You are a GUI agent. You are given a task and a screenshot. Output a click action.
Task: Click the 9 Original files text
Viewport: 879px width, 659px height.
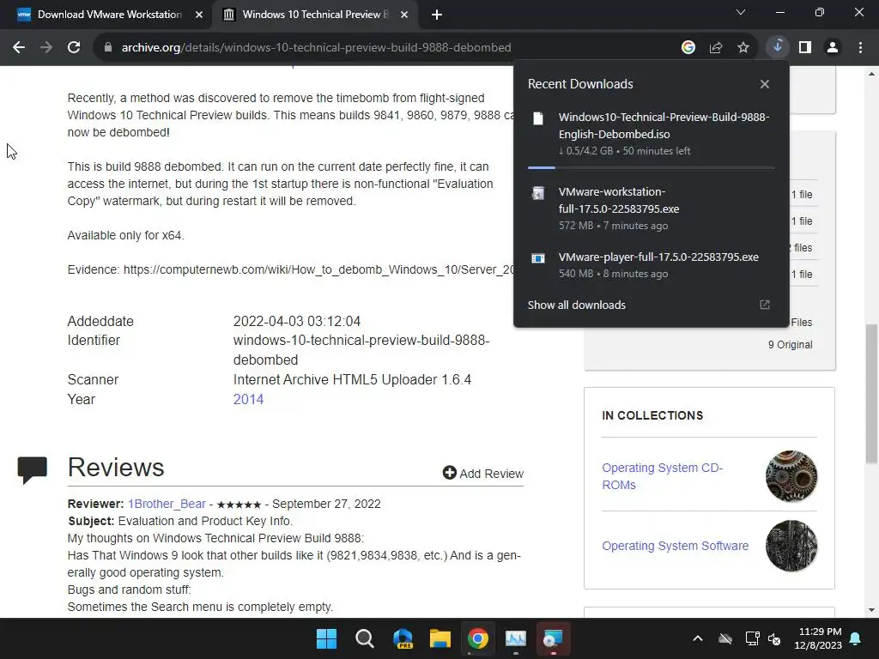(790, 345)
